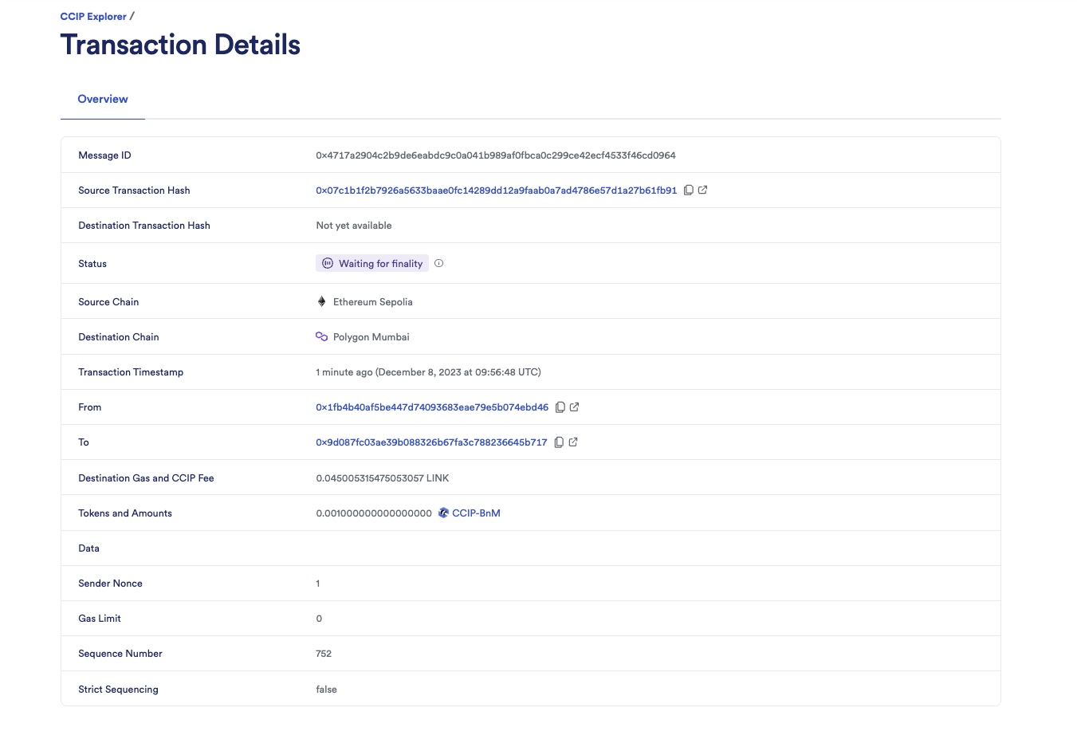
Task: Click the Waiting for finality badge
Action: tap(372, 263)
